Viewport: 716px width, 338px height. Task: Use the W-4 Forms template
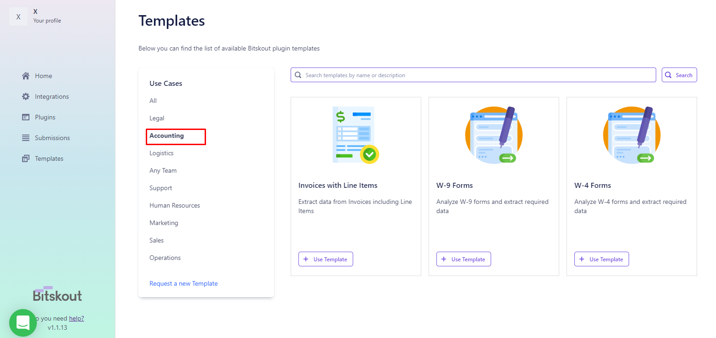pyautogui.click(x=601, y=259)
